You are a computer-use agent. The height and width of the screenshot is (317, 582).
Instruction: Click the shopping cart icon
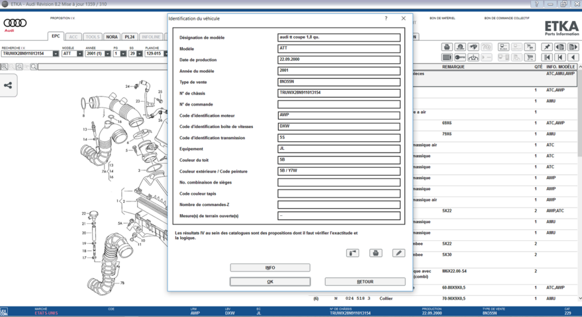[530, 57]
